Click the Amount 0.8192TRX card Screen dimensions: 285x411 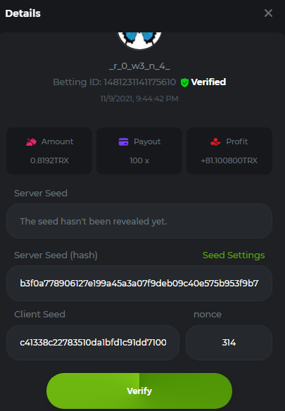[x=49, y=151]
